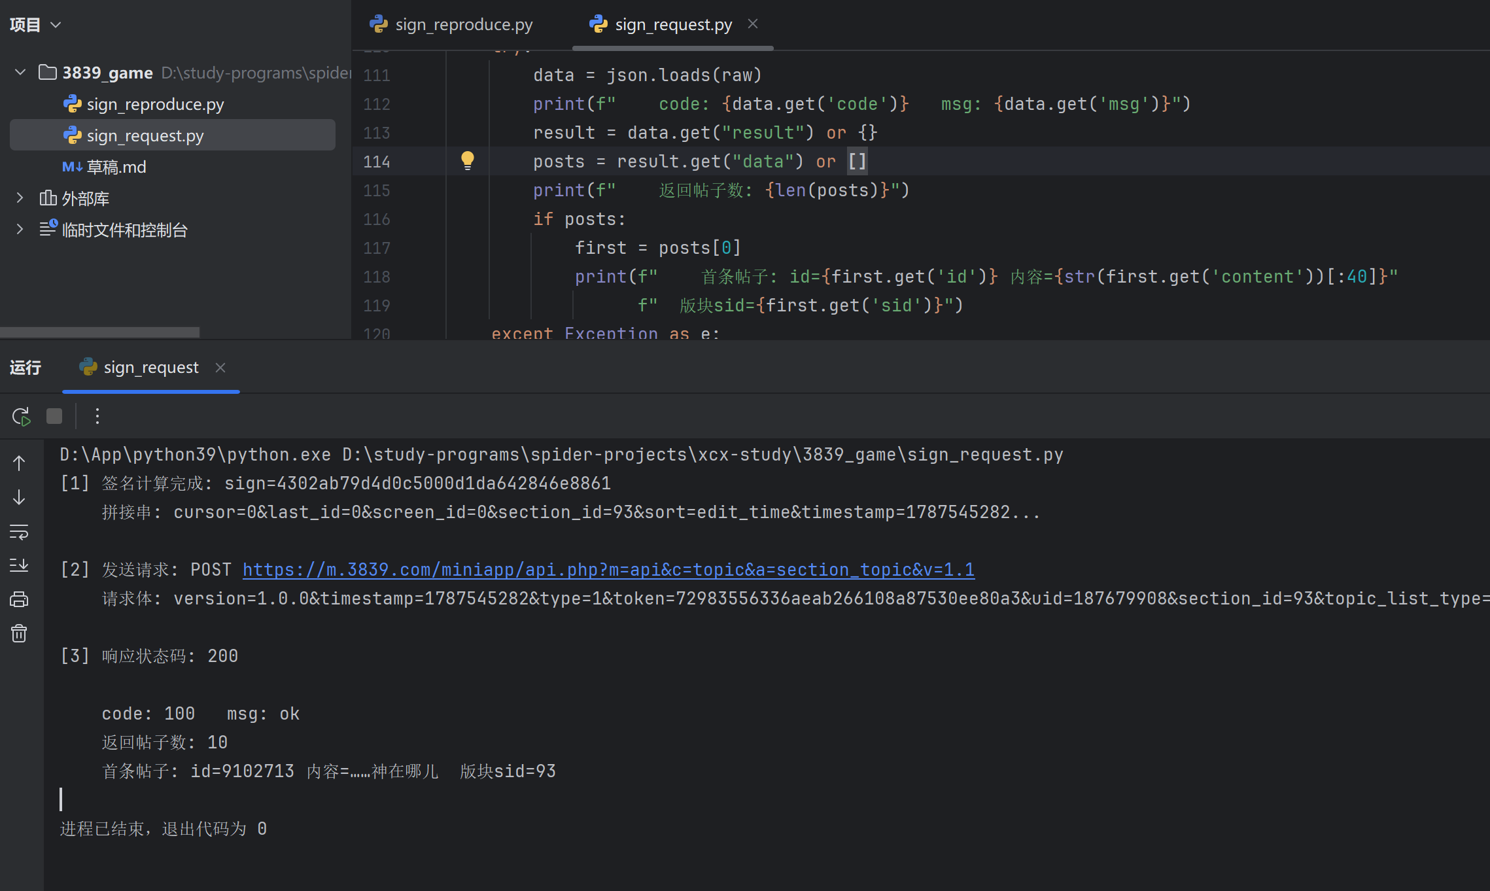
Task: Click the print console output icon
Action: [19, 599]
